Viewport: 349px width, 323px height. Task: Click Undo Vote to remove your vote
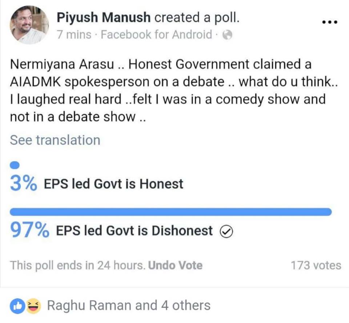(x=176, y=265)
